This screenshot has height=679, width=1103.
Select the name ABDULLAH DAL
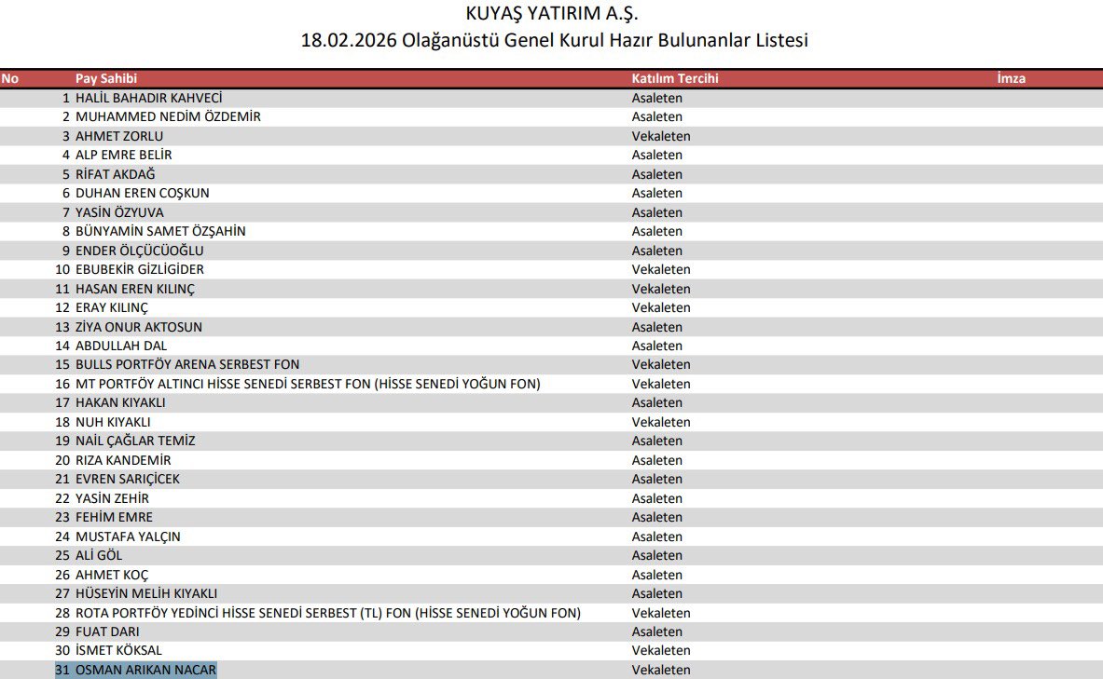coord(122,346)
